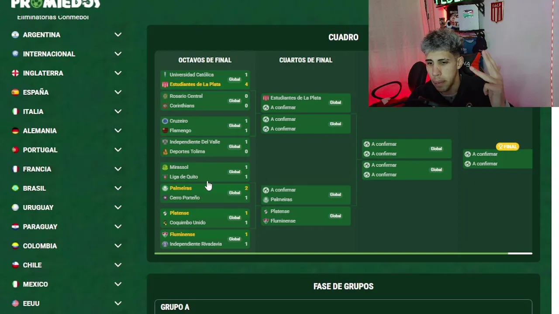Expand the Argentina leagues chevron
Screen dimensions: 559x314
(x=118, y=35)
